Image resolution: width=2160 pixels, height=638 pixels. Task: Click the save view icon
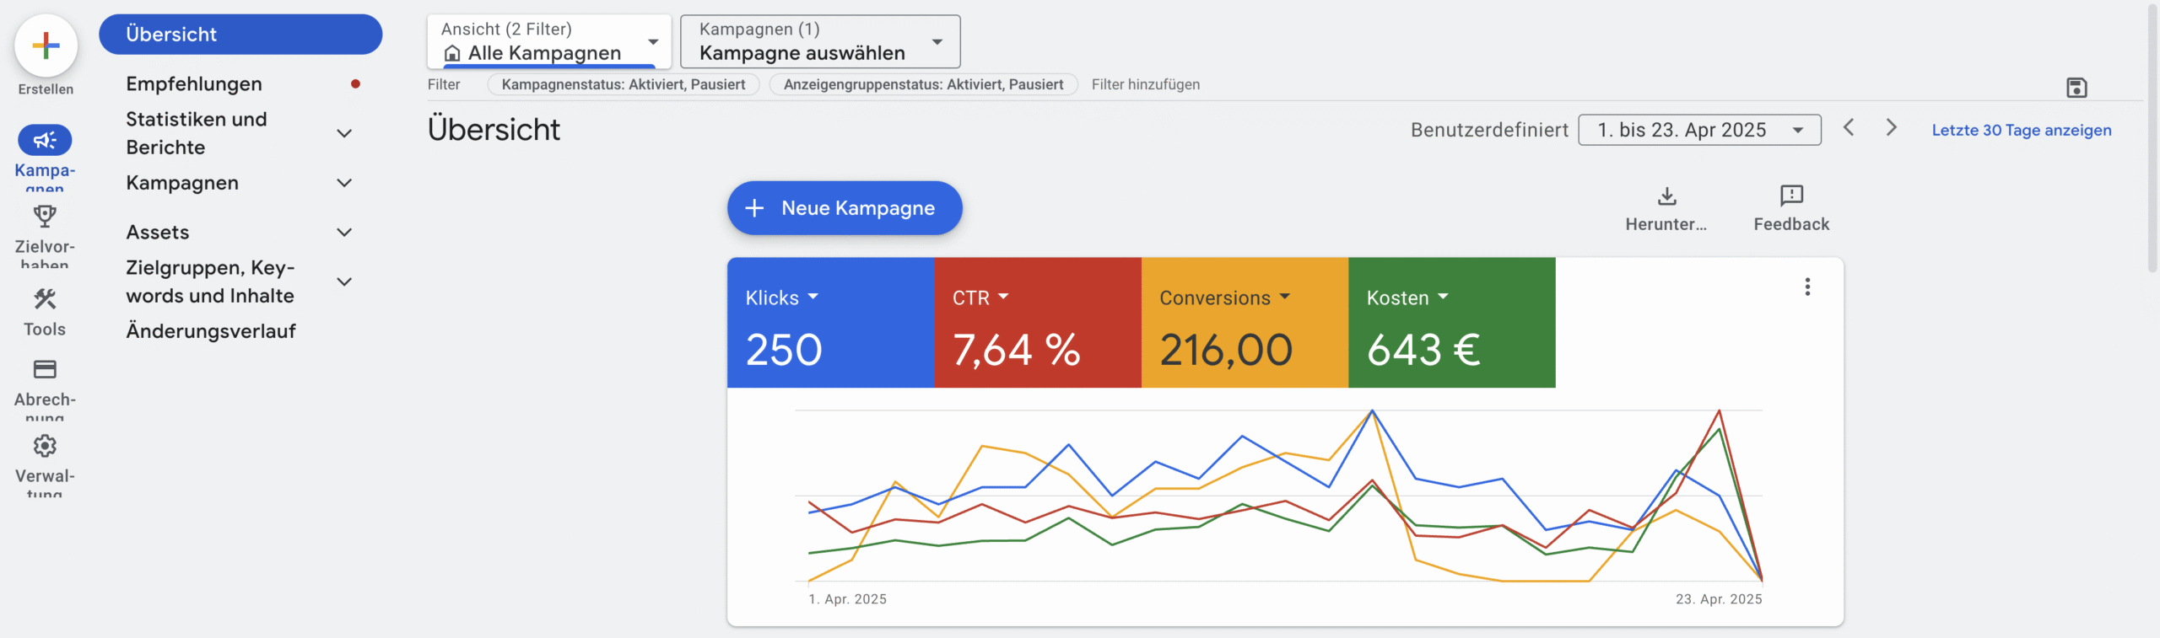tap(2076, 88)
